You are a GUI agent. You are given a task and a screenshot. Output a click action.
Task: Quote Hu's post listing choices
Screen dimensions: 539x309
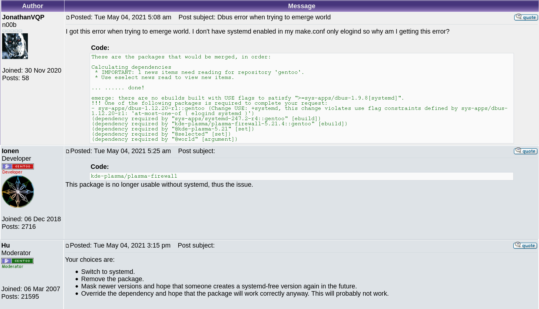tap(525, 245)
